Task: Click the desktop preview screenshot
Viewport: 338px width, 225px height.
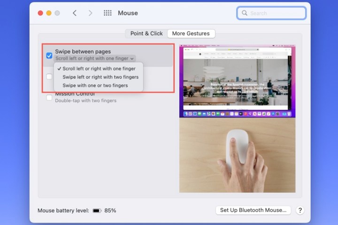Action: tap(238, 81)
